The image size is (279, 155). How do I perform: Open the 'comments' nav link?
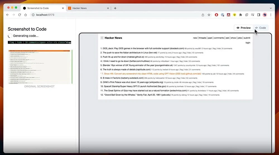point(219,38)
